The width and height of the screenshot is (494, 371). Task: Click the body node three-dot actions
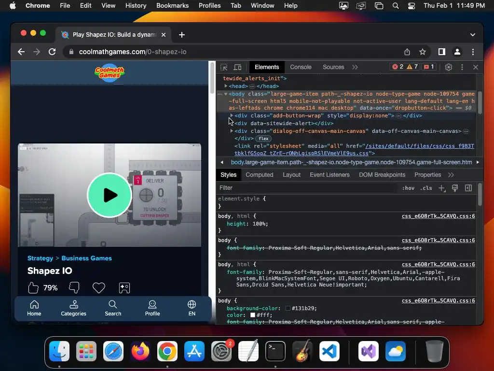[220, 94]
